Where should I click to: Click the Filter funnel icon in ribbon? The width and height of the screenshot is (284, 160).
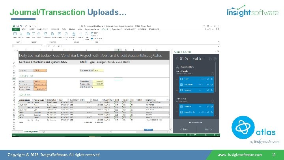(34, 34)
